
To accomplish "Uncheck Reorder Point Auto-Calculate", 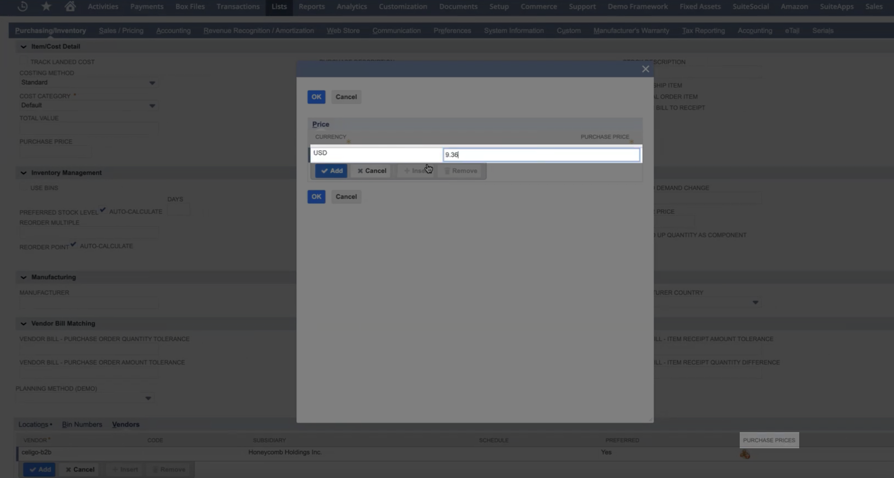I will [73, 244].
